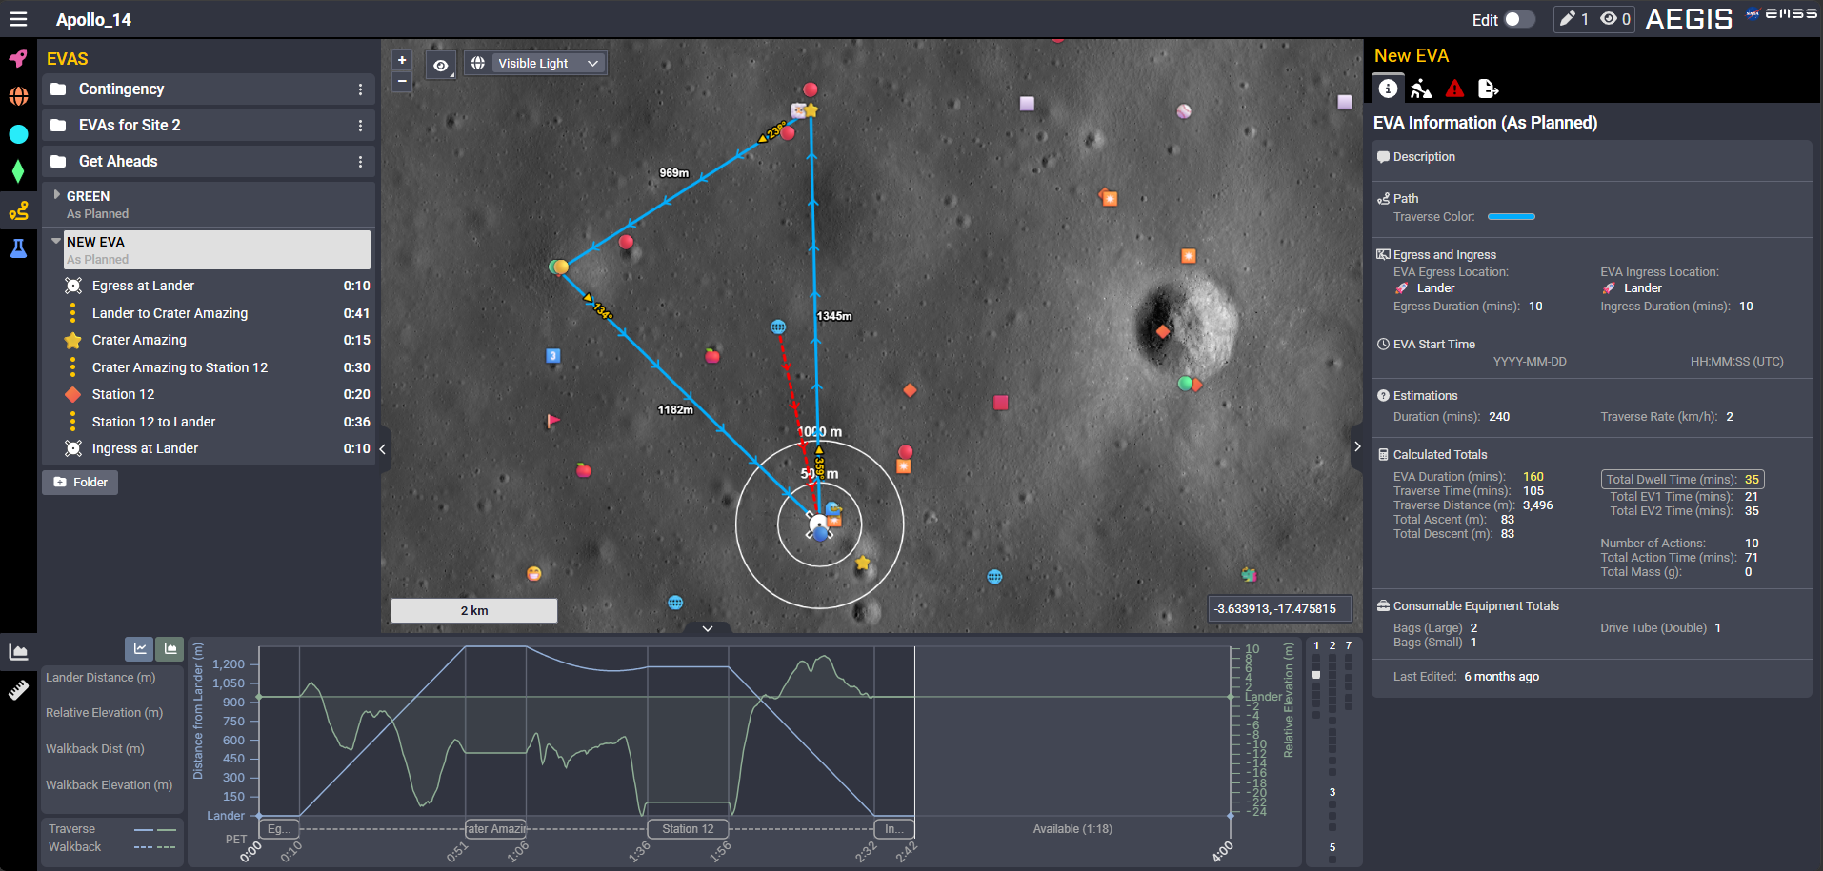Screen dimensions: 1823x871
Task: Click the Total Dwell Time value box
Action: tap(1683, 480)
